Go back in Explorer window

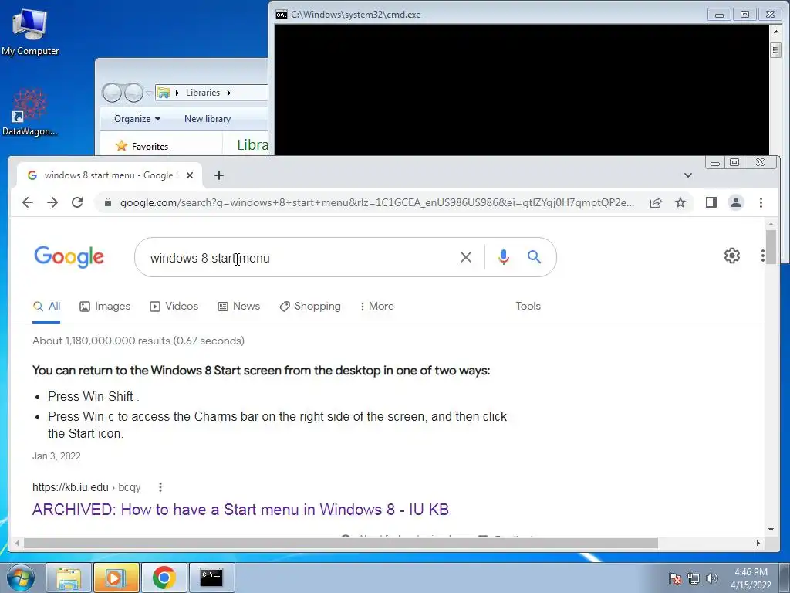tap(112, 93)
